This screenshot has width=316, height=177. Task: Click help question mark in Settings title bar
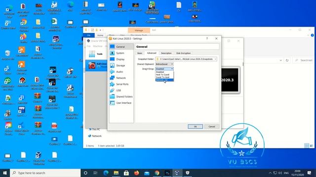click(x=207, y=38)
